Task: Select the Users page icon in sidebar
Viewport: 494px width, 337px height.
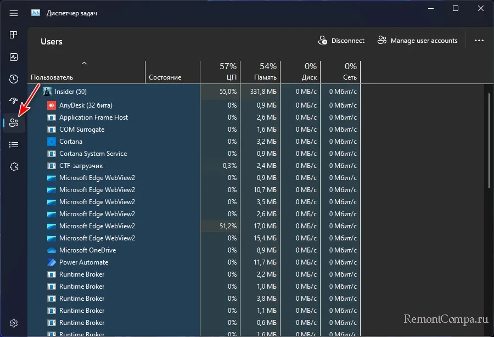Action: tap(14, 123)
